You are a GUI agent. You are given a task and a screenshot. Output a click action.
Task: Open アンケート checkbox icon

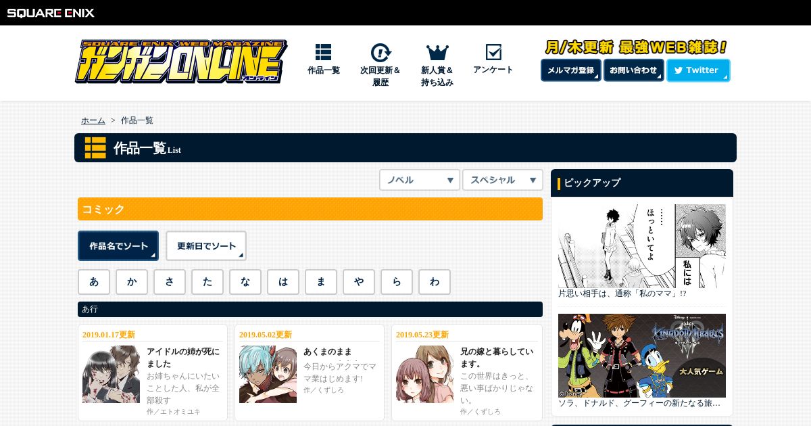(493, 52)
